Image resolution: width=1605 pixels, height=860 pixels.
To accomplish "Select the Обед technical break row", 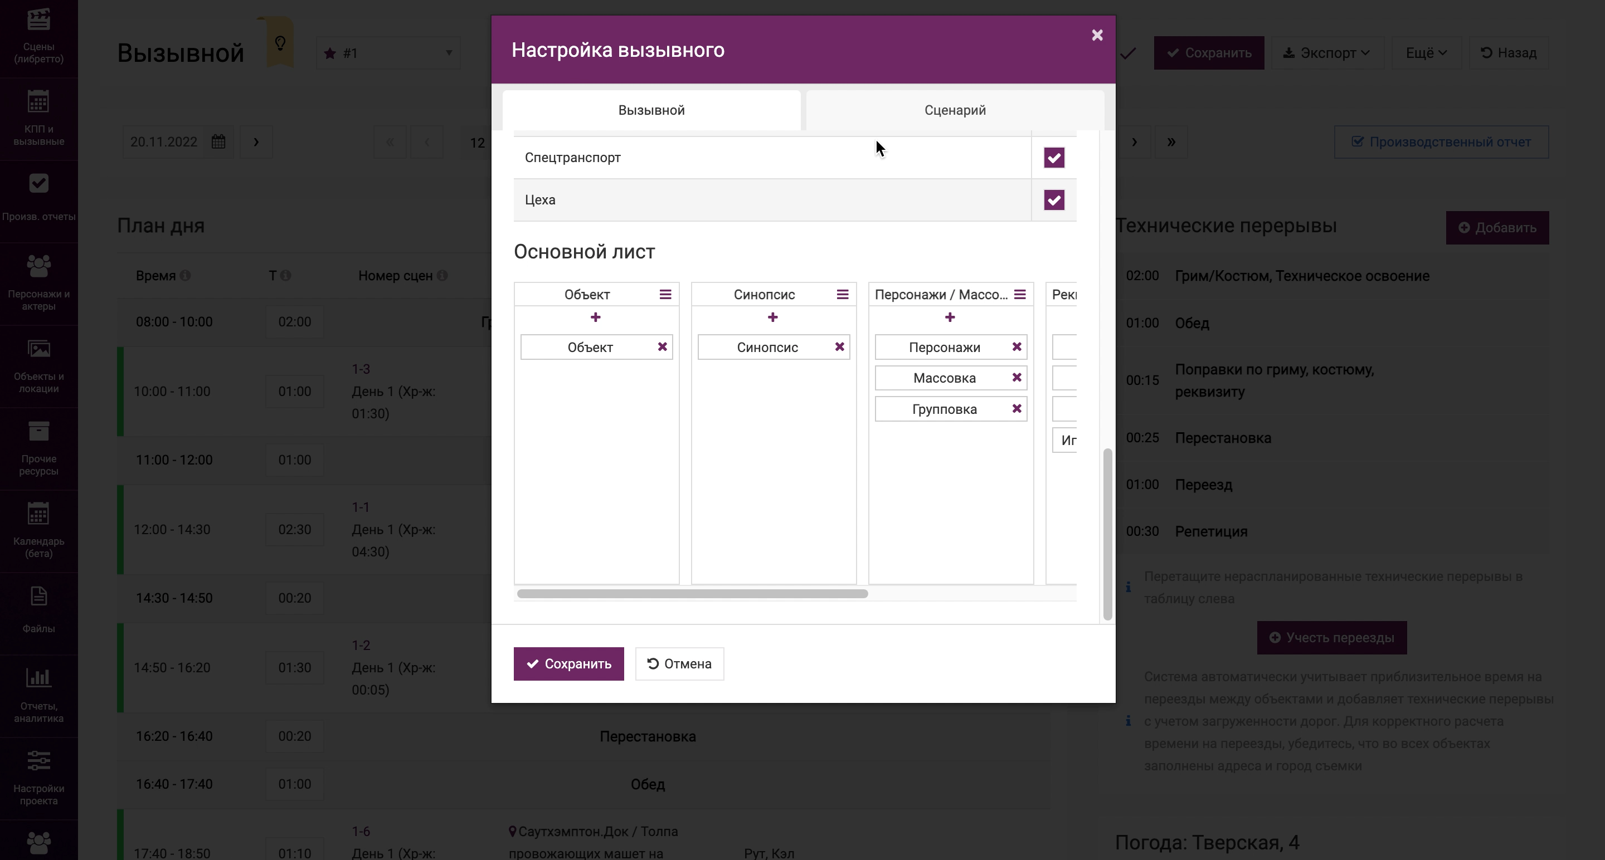I will point(1331,323).
